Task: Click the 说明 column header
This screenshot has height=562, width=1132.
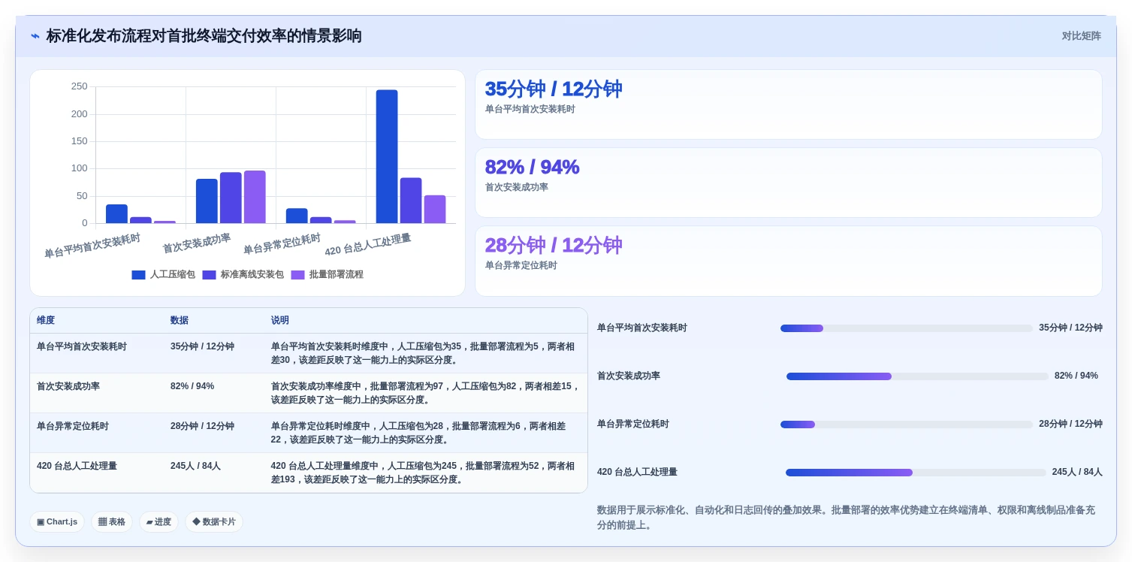Action: click(280, 320)
